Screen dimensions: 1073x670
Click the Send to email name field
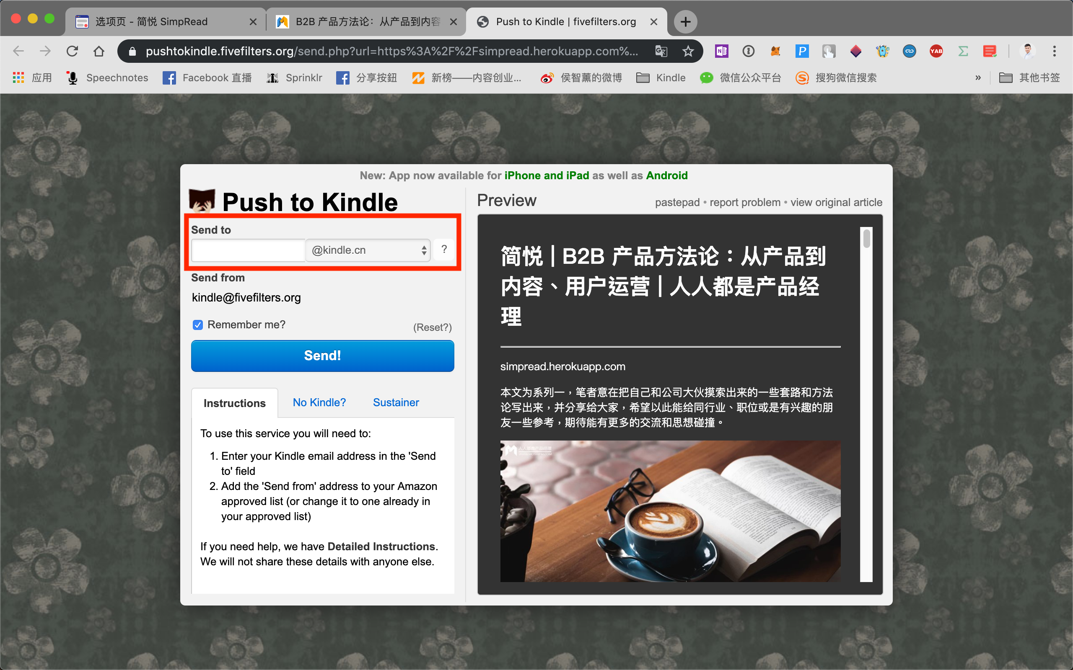point(248,250)
